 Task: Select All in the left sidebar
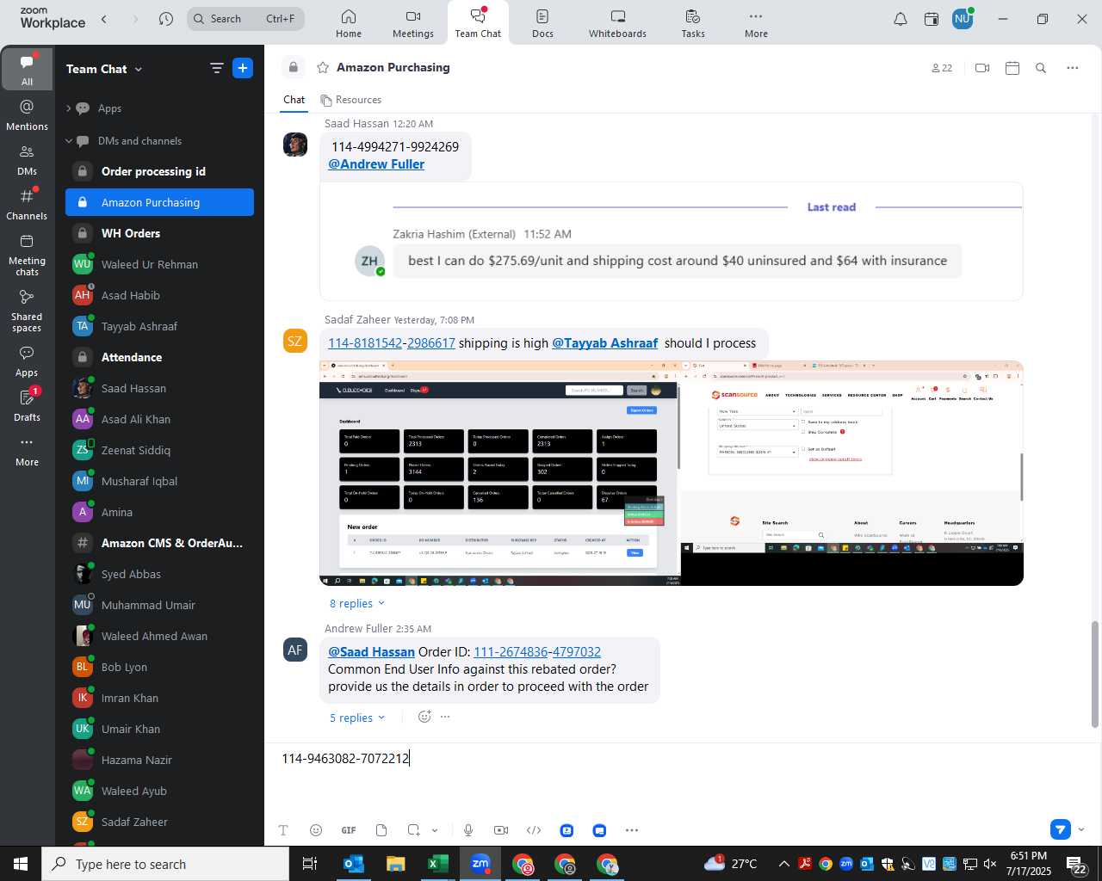[27, 69]
